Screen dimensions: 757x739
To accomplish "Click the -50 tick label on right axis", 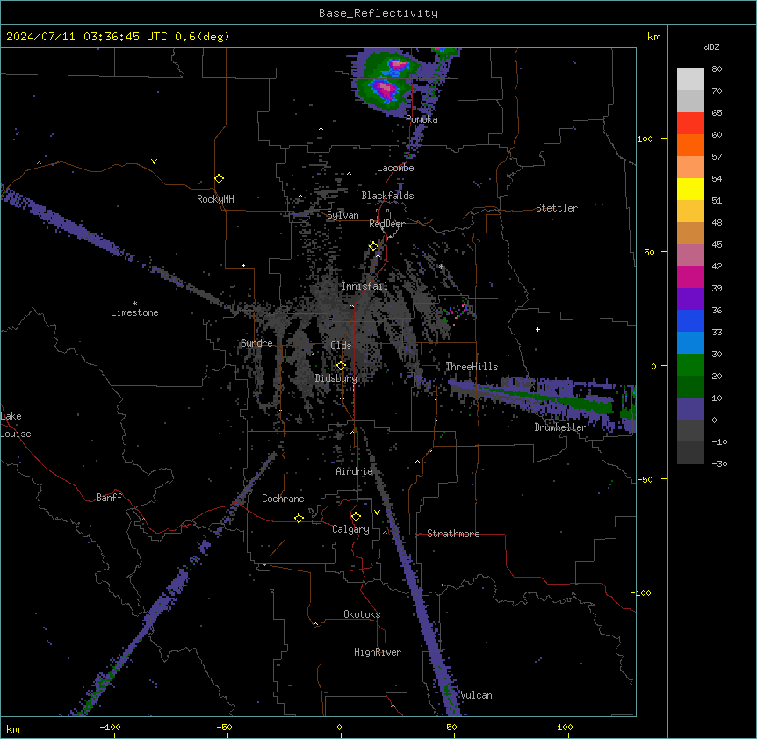I will (x=645, y=479).
